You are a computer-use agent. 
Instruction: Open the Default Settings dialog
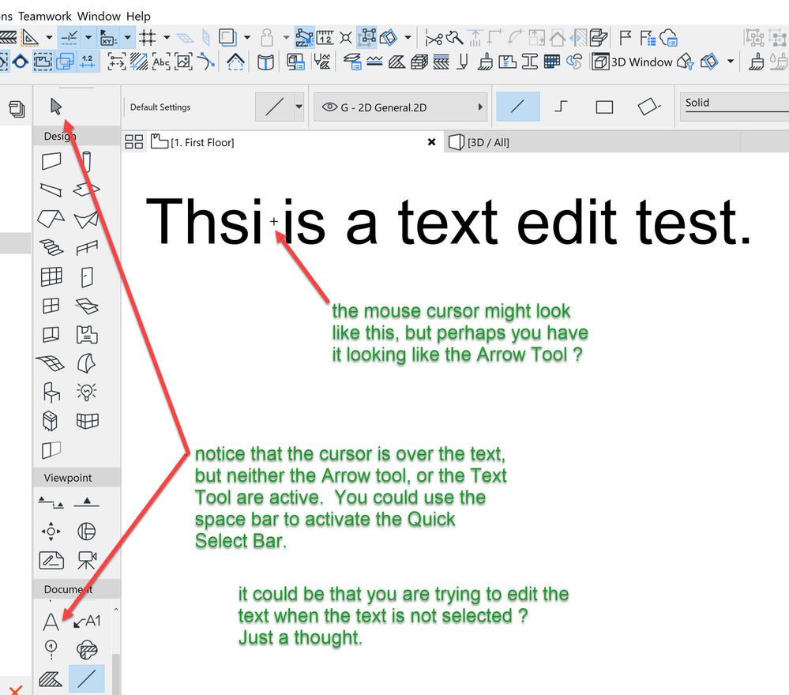pos(160,107)
